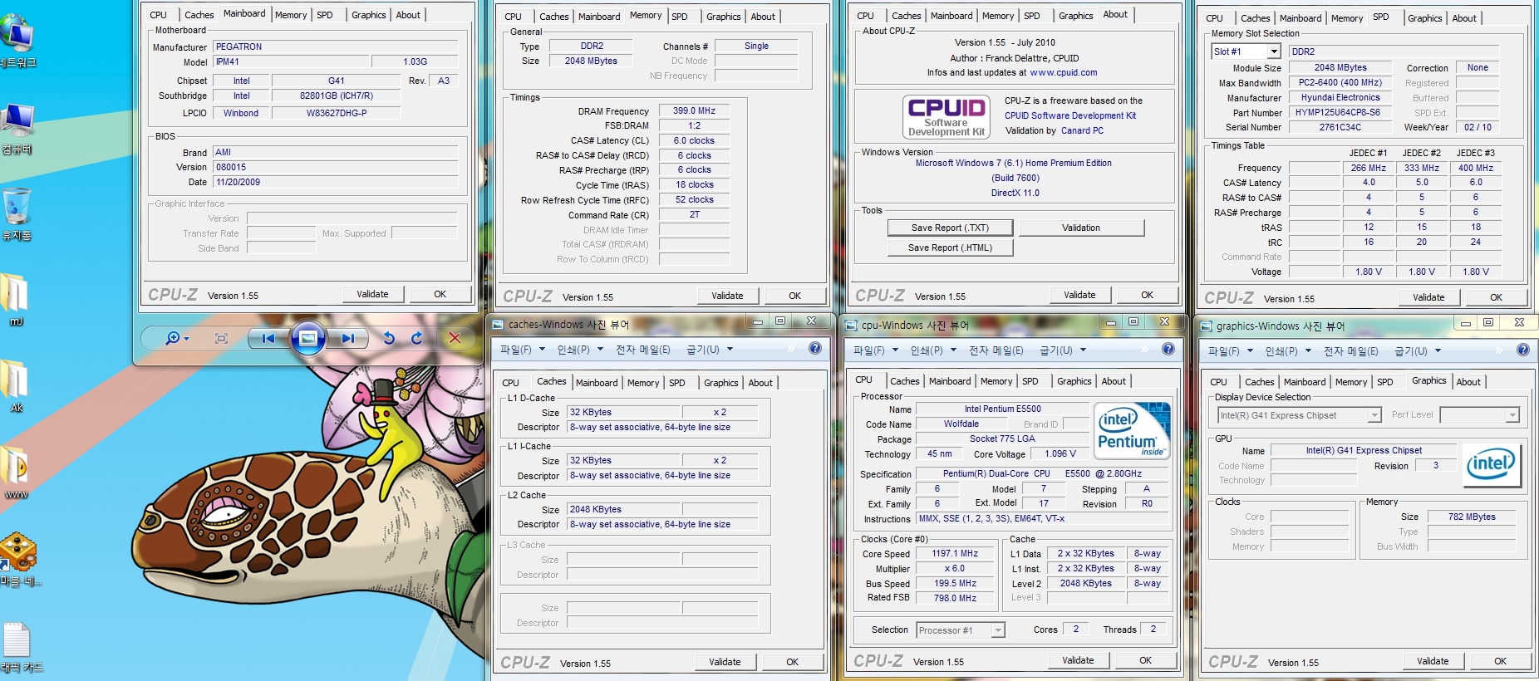1539x681 pixels.
Task: Start the slideshow with round center button
Action: click(x=307, y=338)
